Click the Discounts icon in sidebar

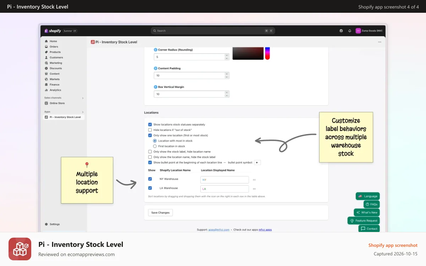click(x=47, y=68)
